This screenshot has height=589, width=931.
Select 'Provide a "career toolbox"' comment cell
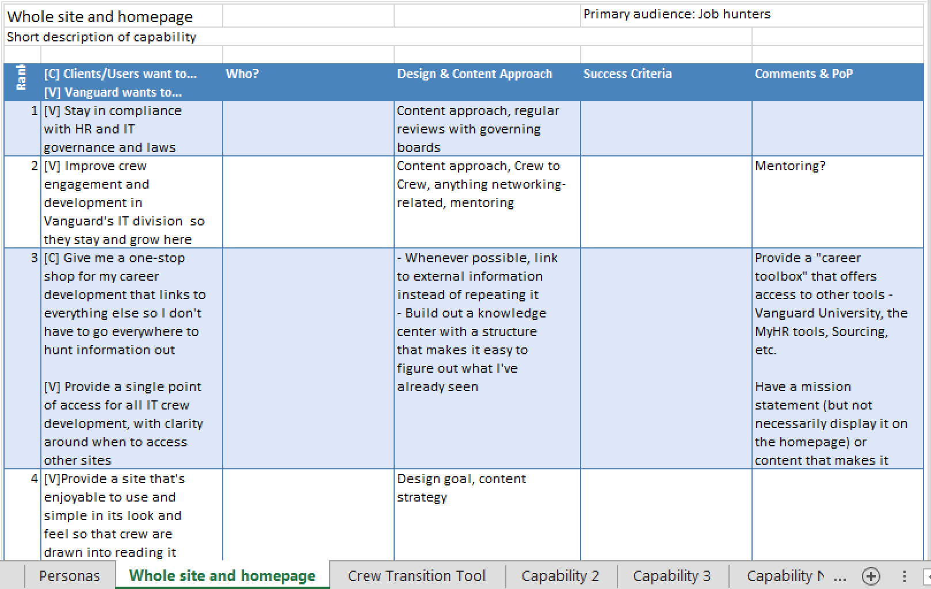pyautogui.click(x=837, y=359)
